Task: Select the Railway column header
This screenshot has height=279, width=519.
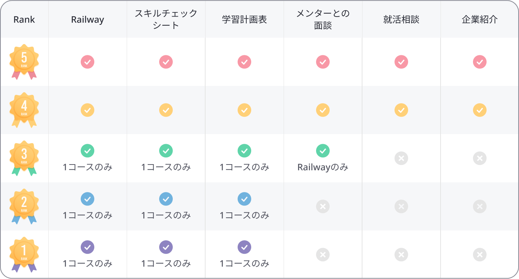Action: pyautogui.click(x=88, y=20)
